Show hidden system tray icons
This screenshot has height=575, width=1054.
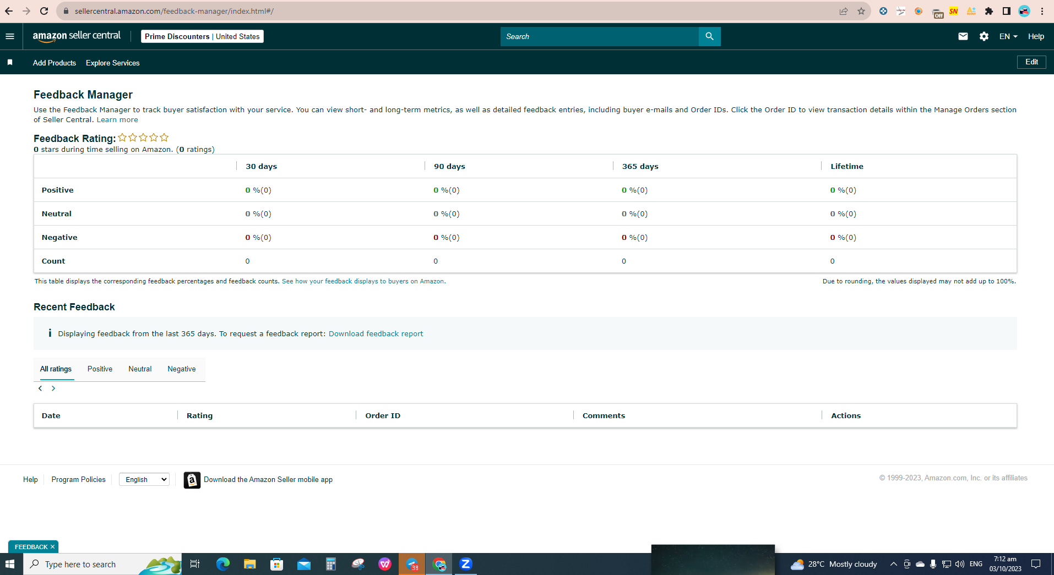click(893, 564)
